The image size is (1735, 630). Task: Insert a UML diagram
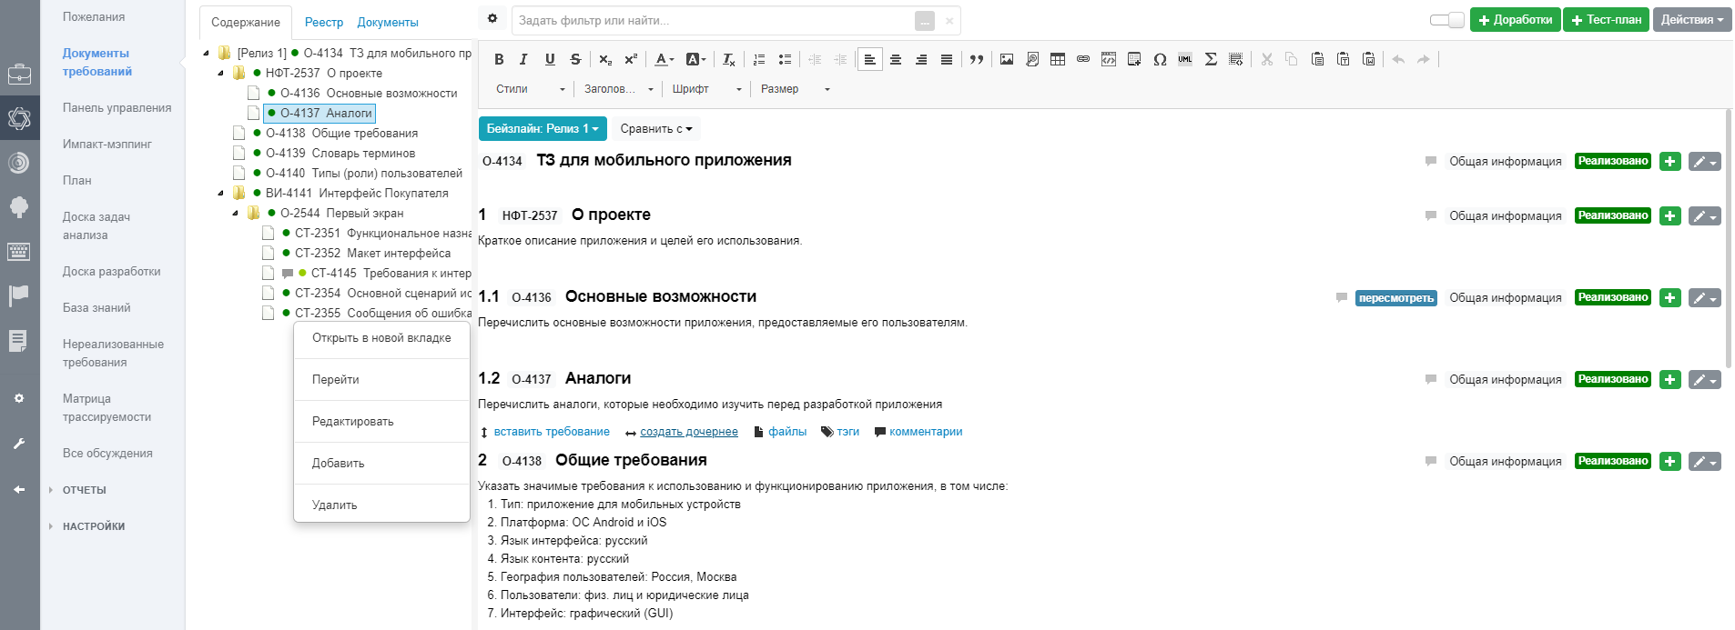(x=1184, y=59)
